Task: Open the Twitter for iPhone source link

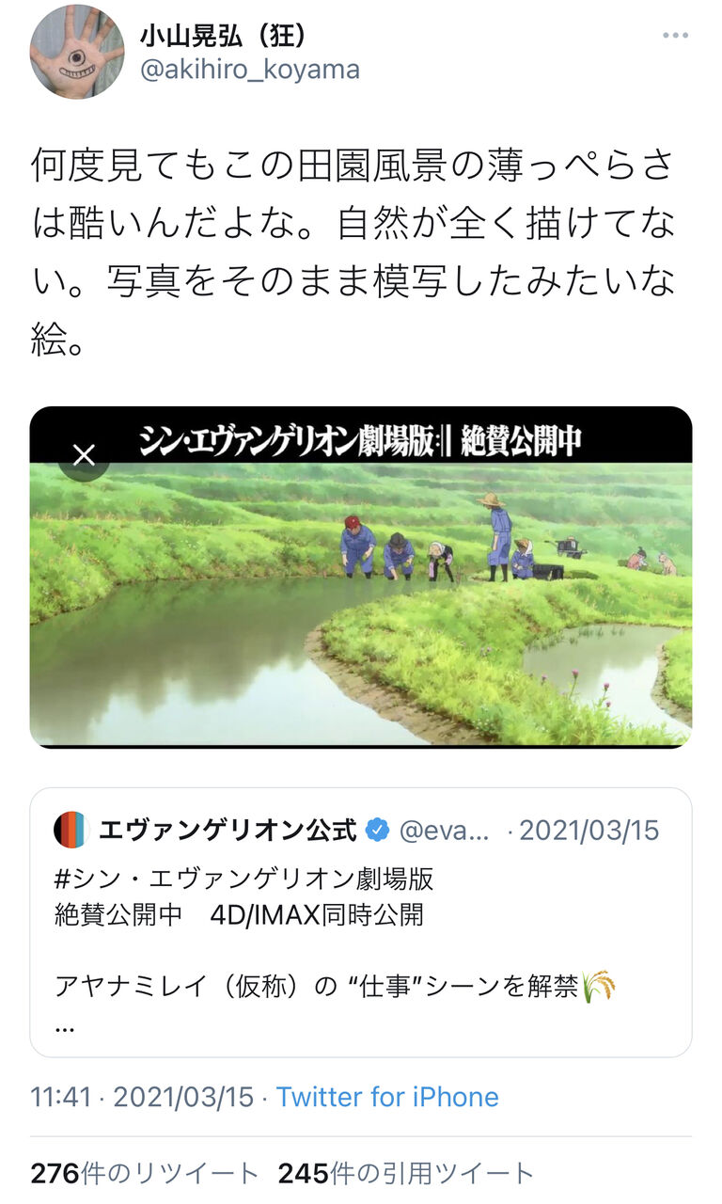Action: click(387, 1097)
